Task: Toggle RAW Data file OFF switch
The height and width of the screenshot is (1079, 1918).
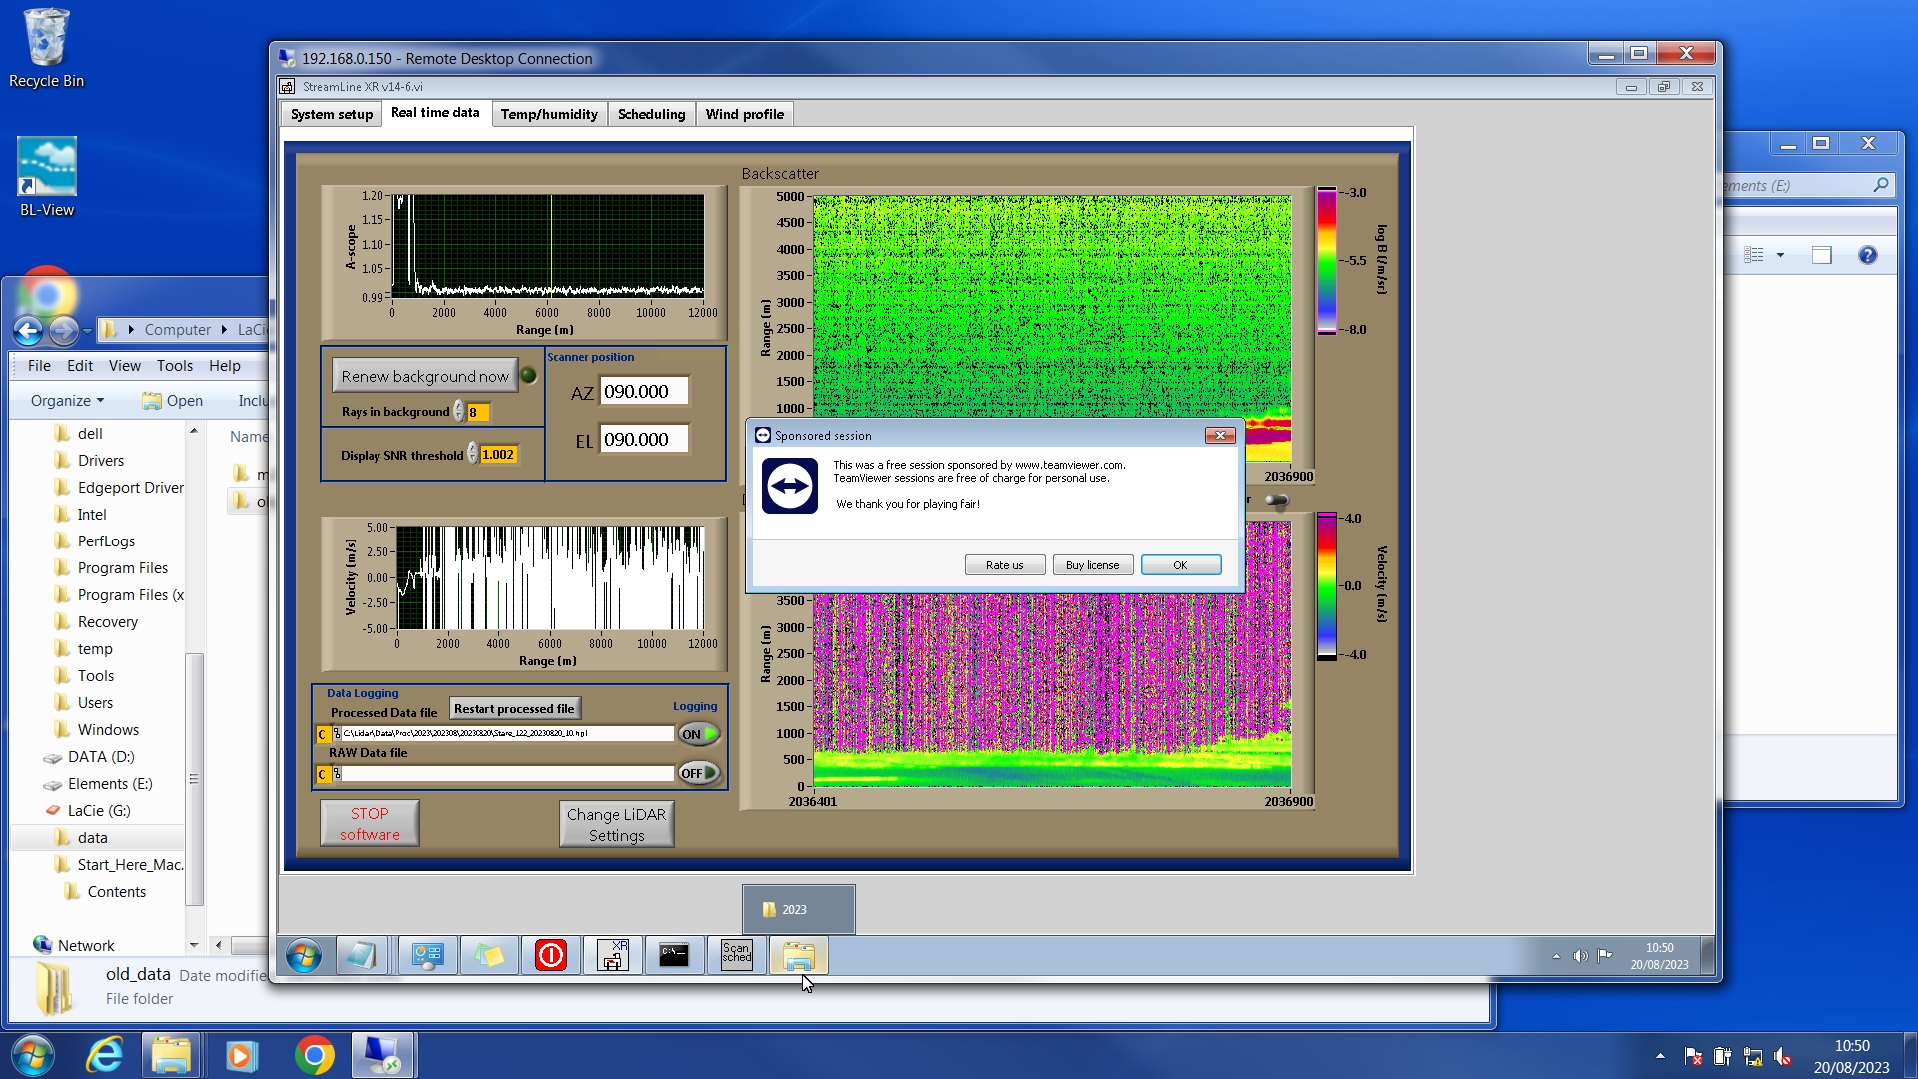Action: click(x=699, y=773)
